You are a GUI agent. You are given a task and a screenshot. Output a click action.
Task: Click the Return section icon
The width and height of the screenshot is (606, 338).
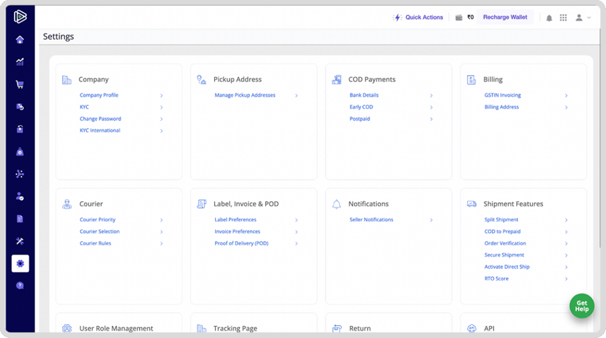[337, 329]
